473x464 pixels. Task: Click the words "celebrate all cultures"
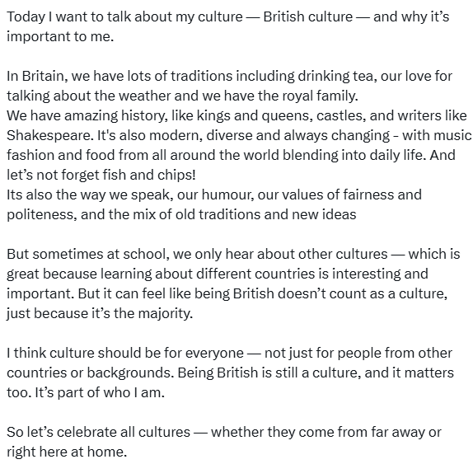coord(124,433)
